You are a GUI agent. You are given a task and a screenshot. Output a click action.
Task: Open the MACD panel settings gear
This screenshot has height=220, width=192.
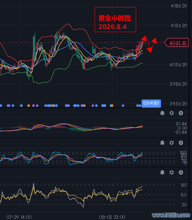pos(172,113)
